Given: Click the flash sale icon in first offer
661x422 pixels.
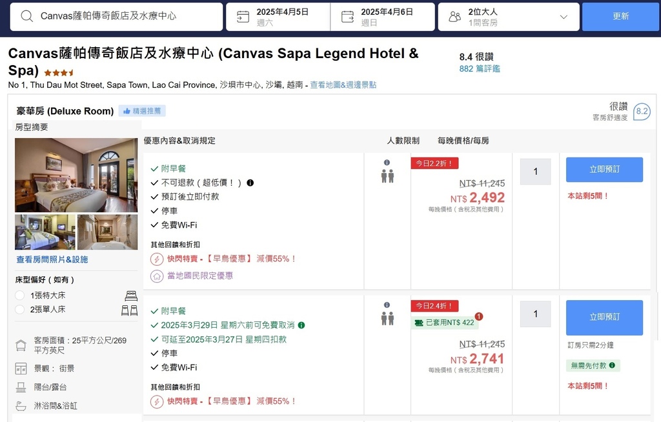Looking at the screenshot, I should (157, 259).
